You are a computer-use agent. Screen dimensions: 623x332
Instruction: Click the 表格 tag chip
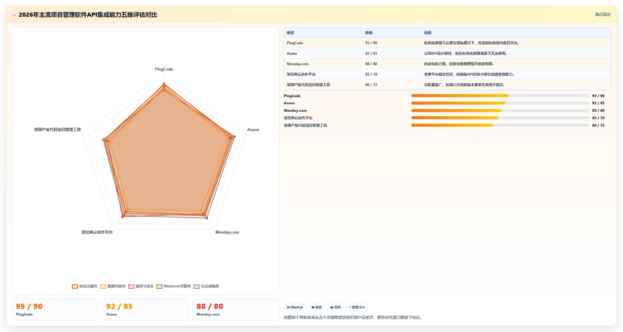click(x=316, y=307)
